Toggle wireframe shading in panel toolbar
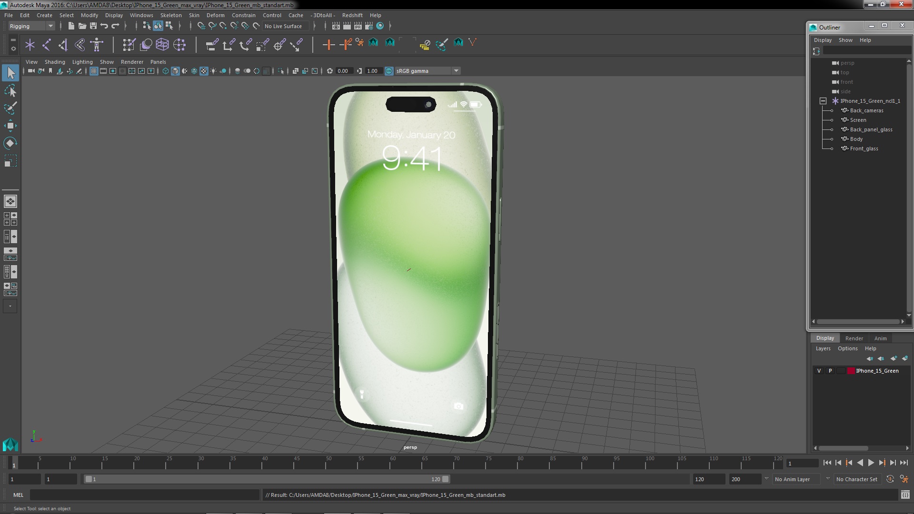Screen dimensions: 914x514 pos(166,71)
